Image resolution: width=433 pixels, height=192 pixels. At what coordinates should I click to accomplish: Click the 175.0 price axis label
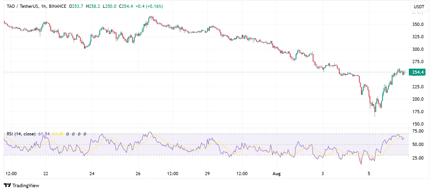[x=418, y=112]
